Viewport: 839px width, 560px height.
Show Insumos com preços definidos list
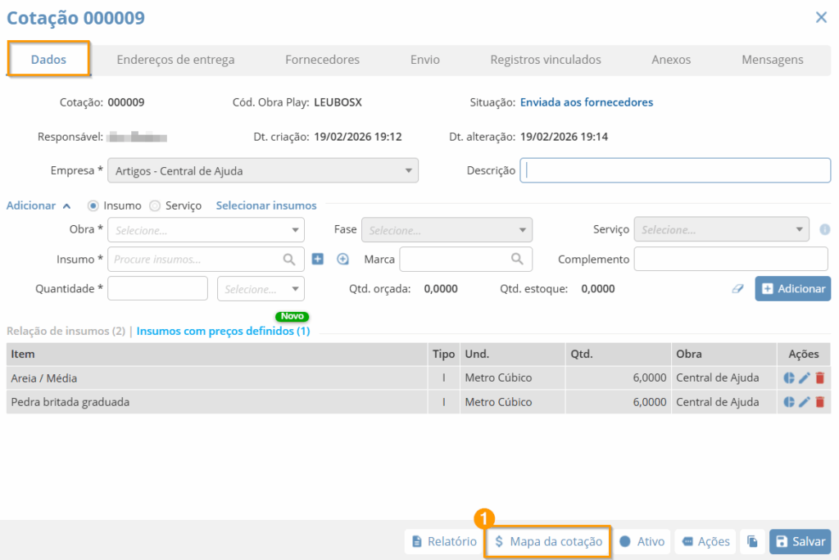pyautogui.click(x=223, y=332)
